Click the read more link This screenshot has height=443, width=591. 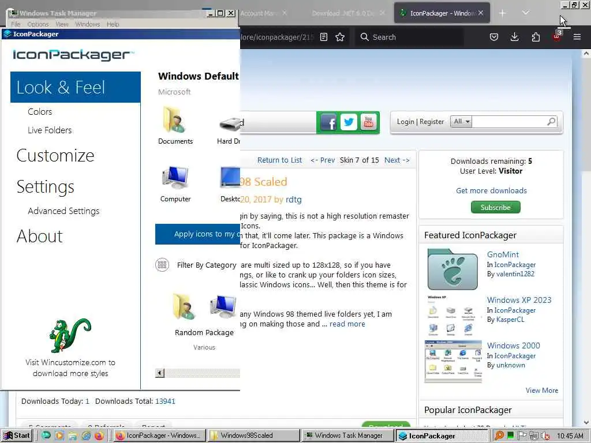click(347, 324)
